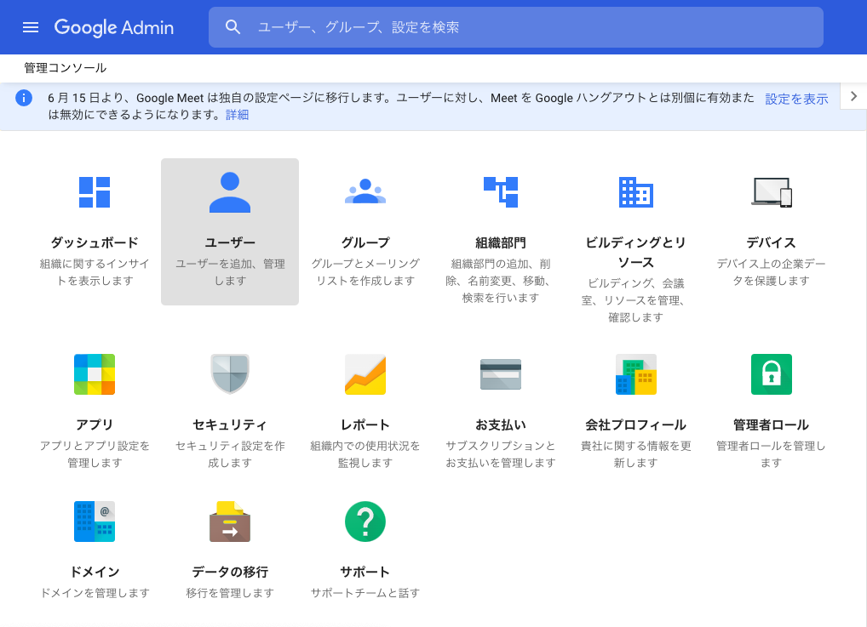The height and width of the screenshot is (627, 867).
Task: Click the 管理コンソール breadcrumb text
Action: [x=66, y=68]
